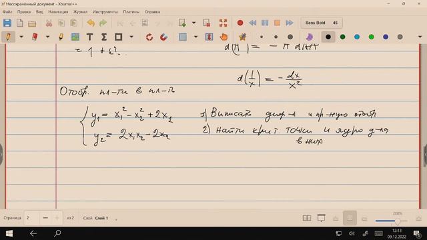Viewport: 427px width, 240px height.
Task: Click the Select Rectangle tool
Action: (183, 37)
